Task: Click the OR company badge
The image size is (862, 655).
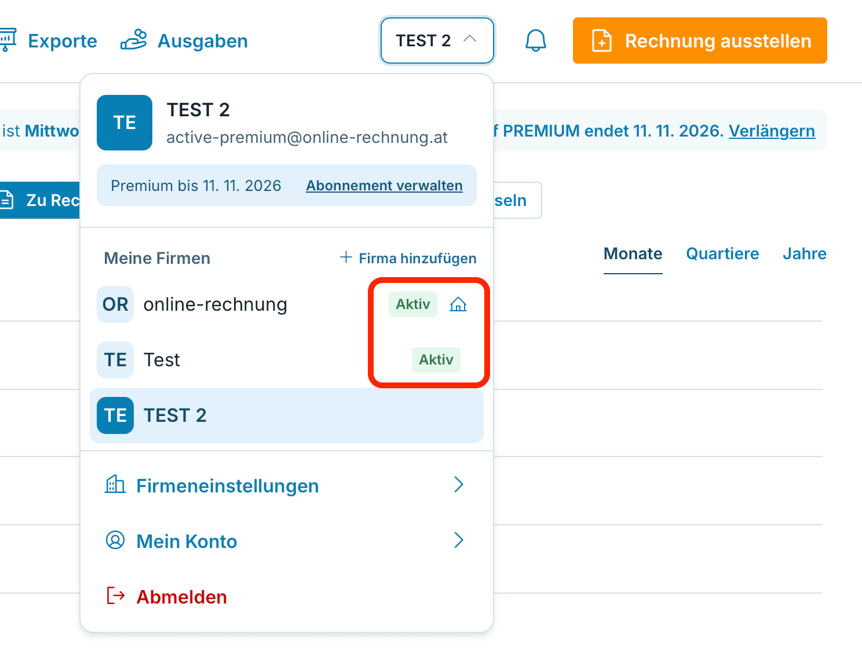Action: 115,304
